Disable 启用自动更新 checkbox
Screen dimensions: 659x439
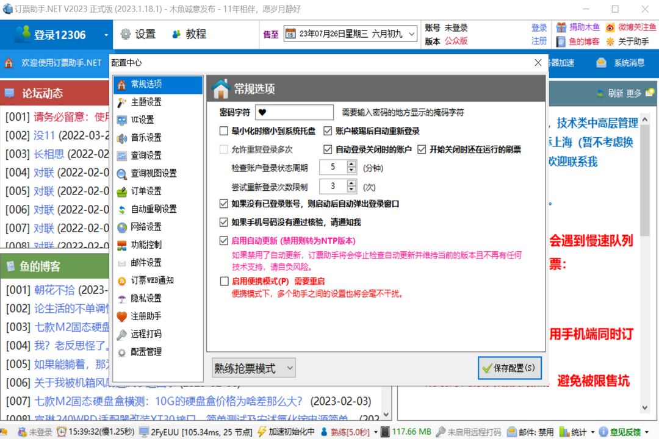click(224, 241)
